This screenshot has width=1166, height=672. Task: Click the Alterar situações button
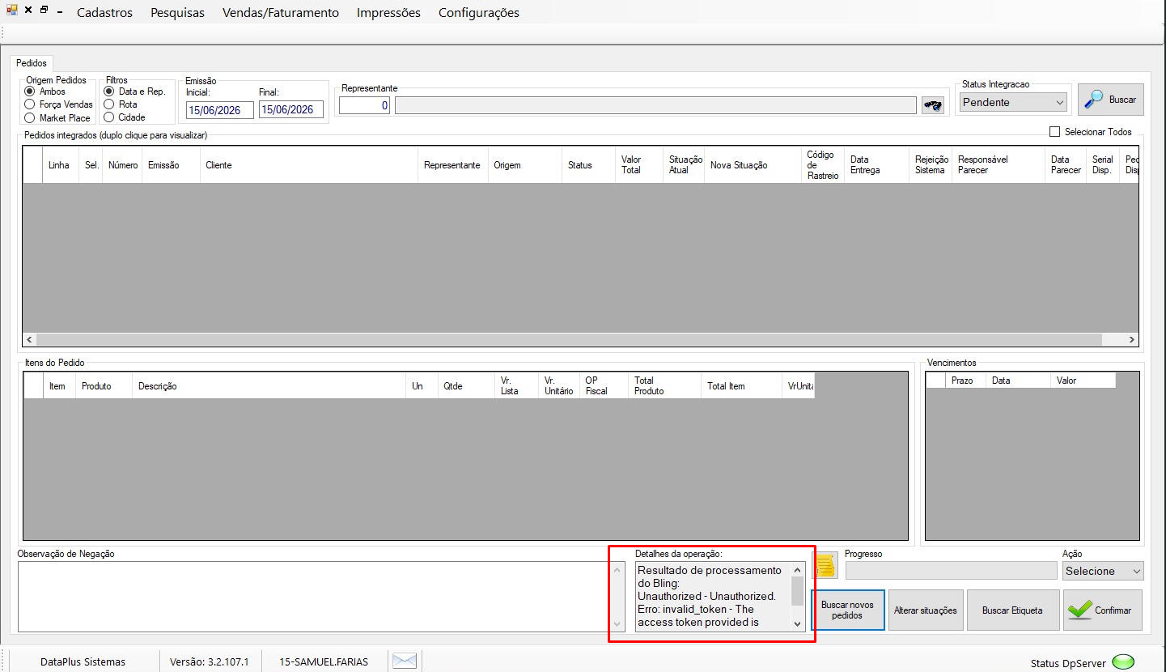925,610
